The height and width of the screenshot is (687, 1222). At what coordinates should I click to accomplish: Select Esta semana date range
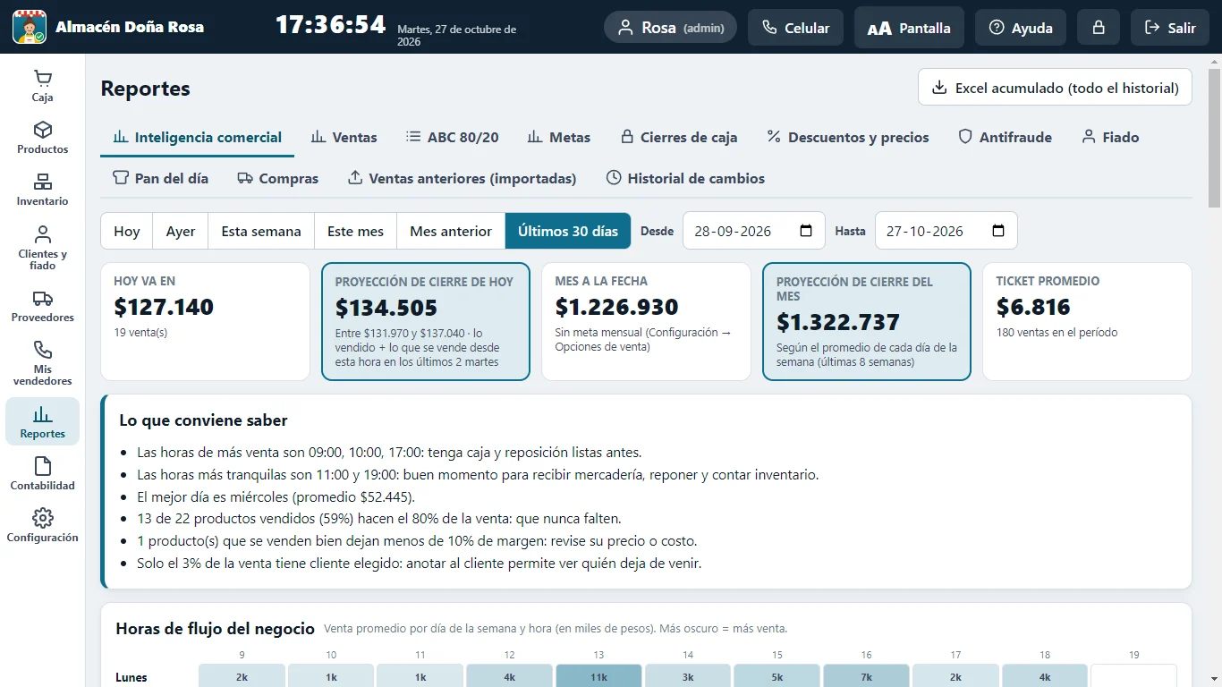[x=261, y=231]
